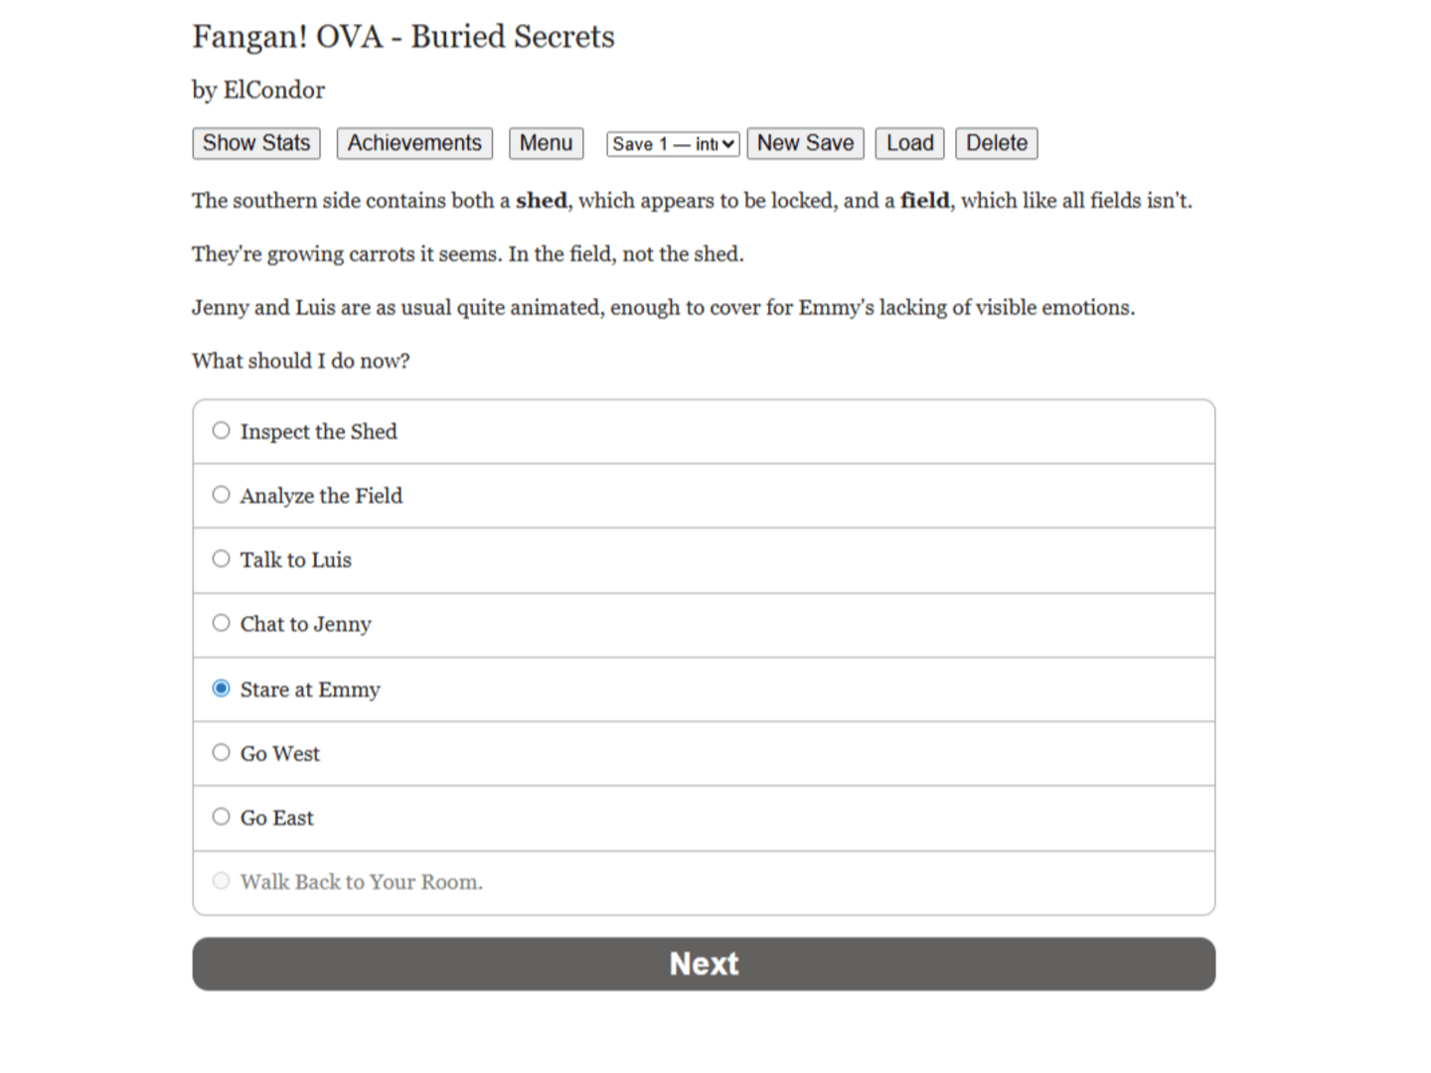
Task: Choose the Analyze the Field option
Action: point(221,495)
